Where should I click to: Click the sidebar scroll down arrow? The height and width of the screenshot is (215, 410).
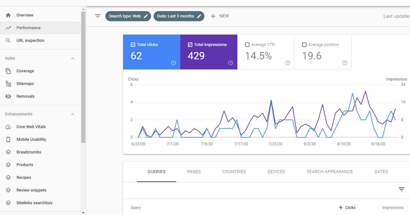83,212
